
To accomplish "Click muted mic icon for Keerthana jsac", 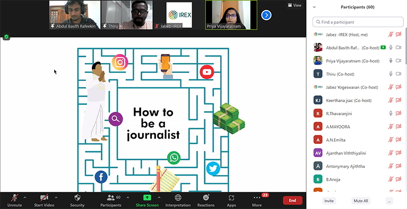I will click(391, 101).
